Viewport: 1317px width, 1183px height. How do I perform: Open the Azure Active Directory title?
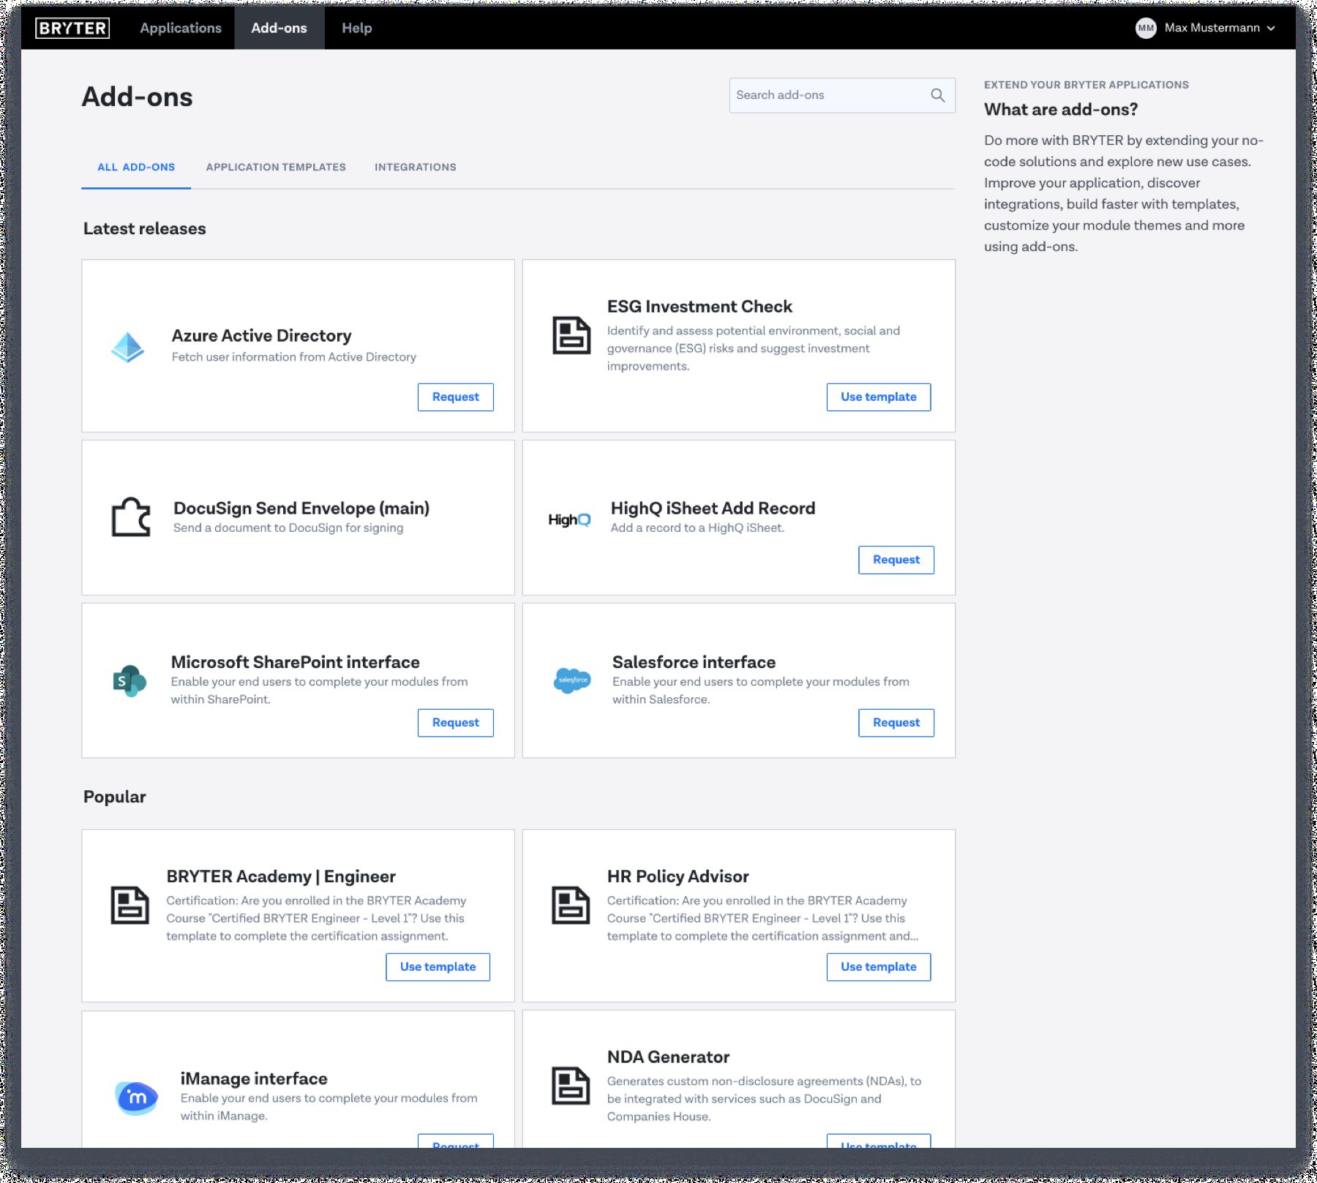(261, 336)
